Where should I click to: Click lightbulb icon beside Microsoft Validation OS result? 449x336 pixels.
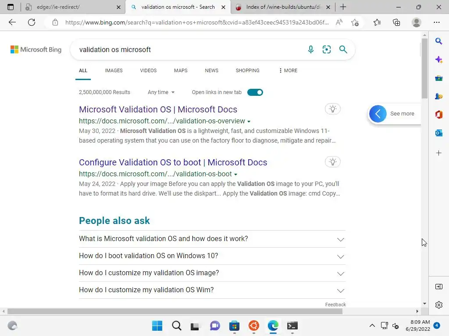333,109
